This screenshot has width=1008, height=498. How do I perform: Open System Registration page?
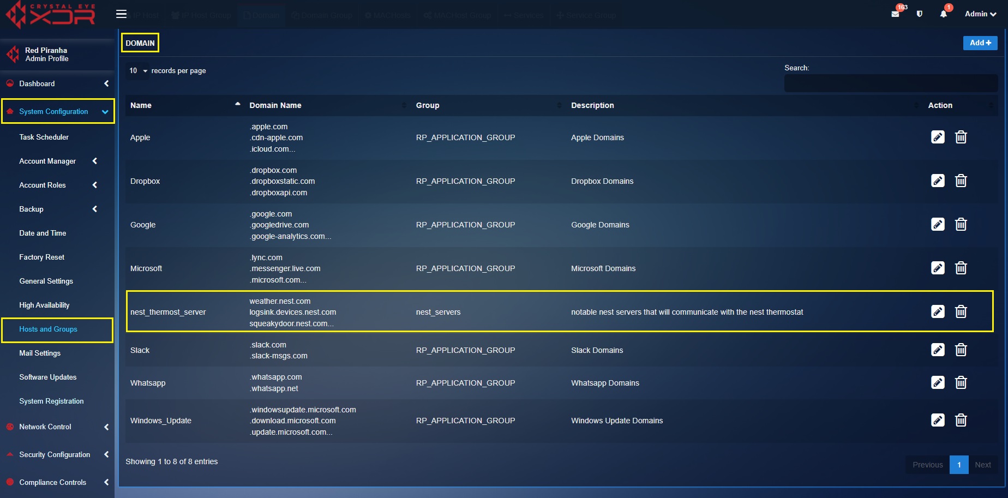(51, 401)
